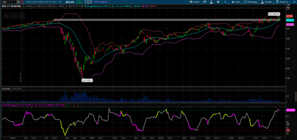Click the magenta 287.59 lower band price tag
The width and height of the screenshot is (297, 140).
tap(290, 25)
